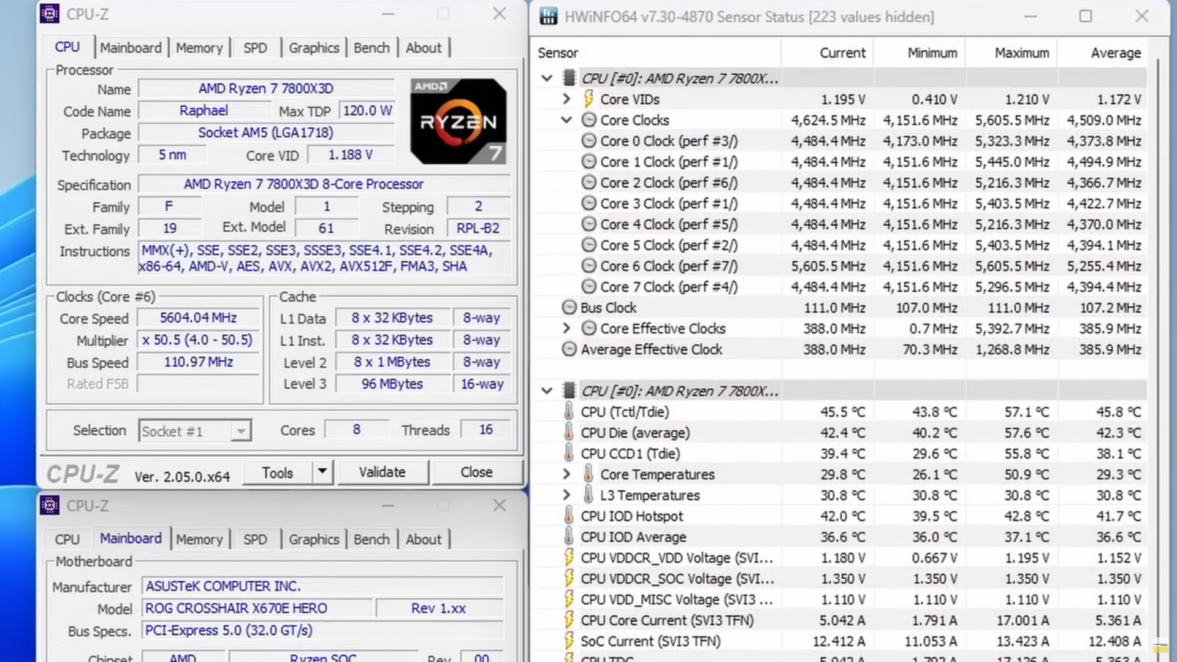Click the AMD Ryzen 7 logo image
This screenshot has height=662, width=1177.
coord(459,121)
